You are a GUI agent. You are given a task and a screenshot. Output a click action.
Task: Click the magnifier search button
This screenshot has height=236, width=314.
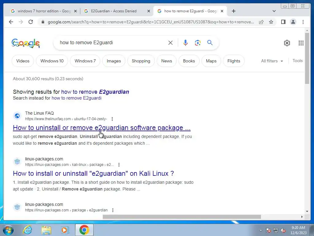click(x=210, y=42)
